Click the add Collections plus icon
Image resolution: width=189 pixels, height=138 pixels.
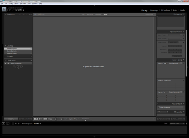click(x=31, y=60)
